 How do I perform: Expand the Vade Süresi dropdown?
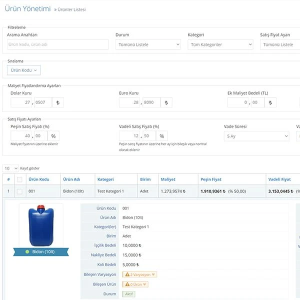coord(256,136)
